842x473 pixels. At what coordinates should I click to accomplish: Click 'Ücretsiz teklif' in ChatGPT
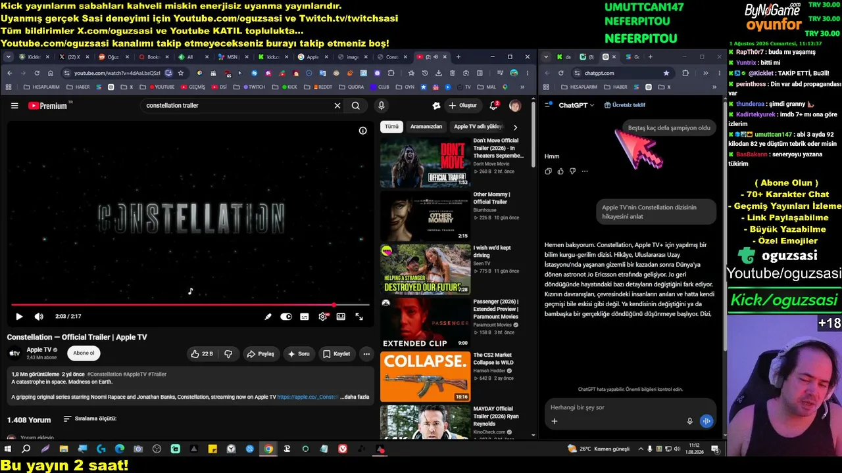[624, 105]
